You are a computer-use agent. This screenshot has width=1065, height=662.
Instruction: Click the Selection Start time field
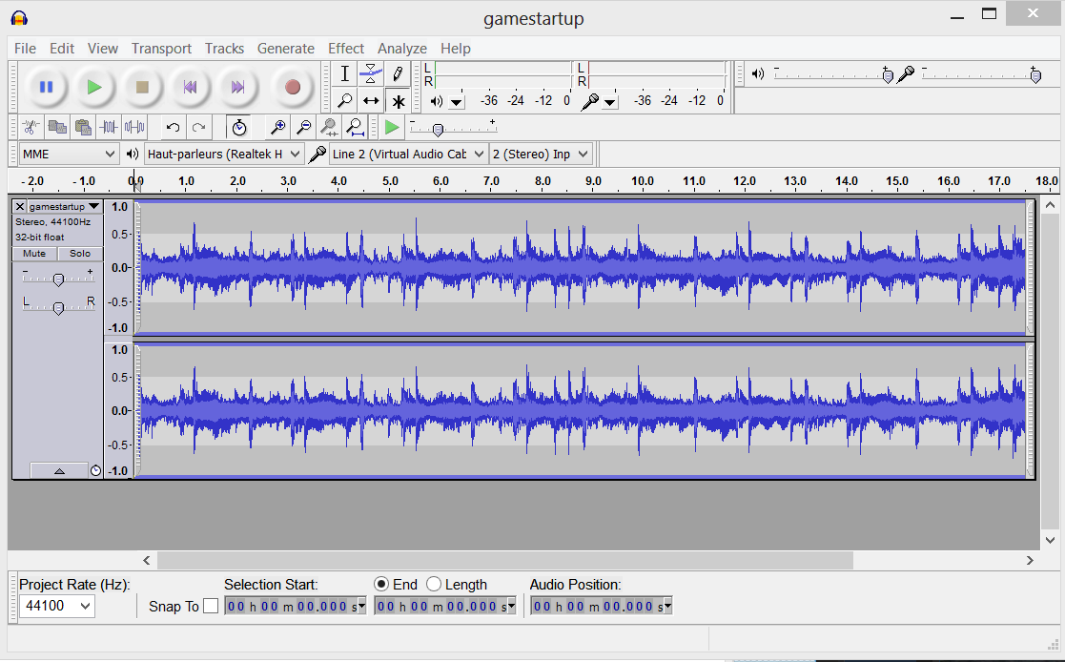296,607
